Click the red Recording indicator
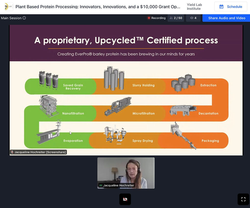 157,18
